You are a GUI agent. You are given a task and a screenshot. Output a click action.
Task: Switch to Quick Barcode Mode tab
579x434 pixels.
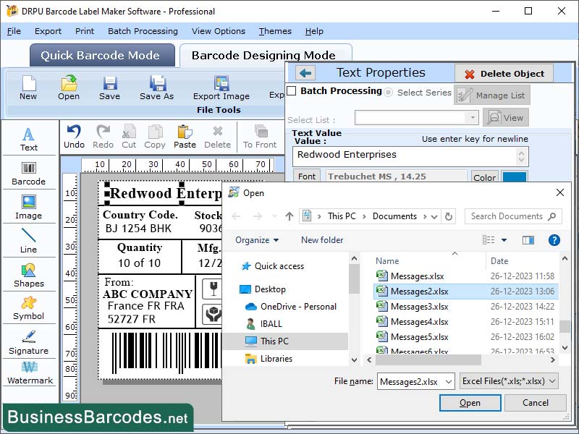tap(101, 55)
